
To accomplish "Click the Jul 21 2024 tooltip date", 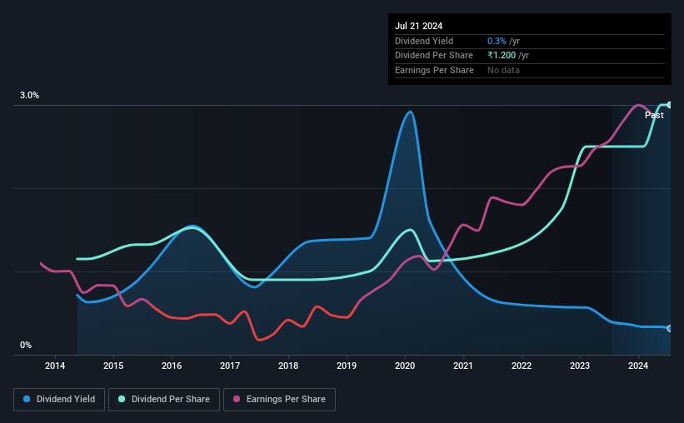I will 418,26.
